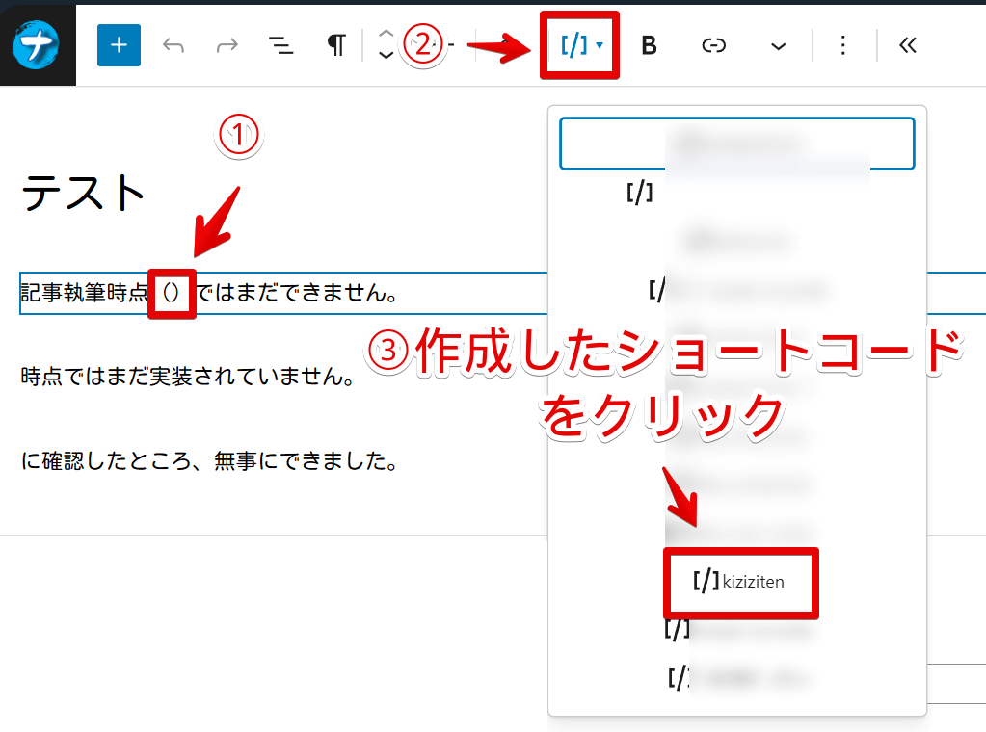Screen dimensions: 986x732
Task: Click paragraph に確認したところ、無事にできました。
Action: click(x=210, y=460)
